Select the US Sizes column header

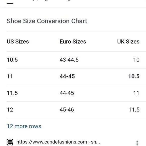pyautogui.click(x=18, y=42)
